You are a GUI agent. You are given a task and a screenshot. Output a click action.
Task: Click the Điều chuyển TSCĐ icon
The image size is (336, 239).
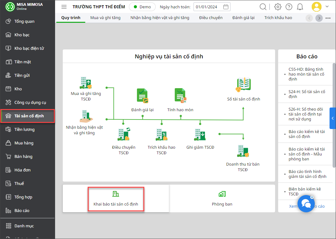[x=123, y=135]
